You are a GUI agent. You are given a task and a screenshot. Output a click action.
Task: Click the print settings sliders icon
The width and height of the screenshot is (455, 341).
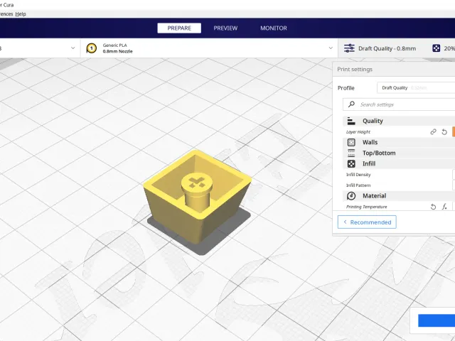[x=349, y=48]
